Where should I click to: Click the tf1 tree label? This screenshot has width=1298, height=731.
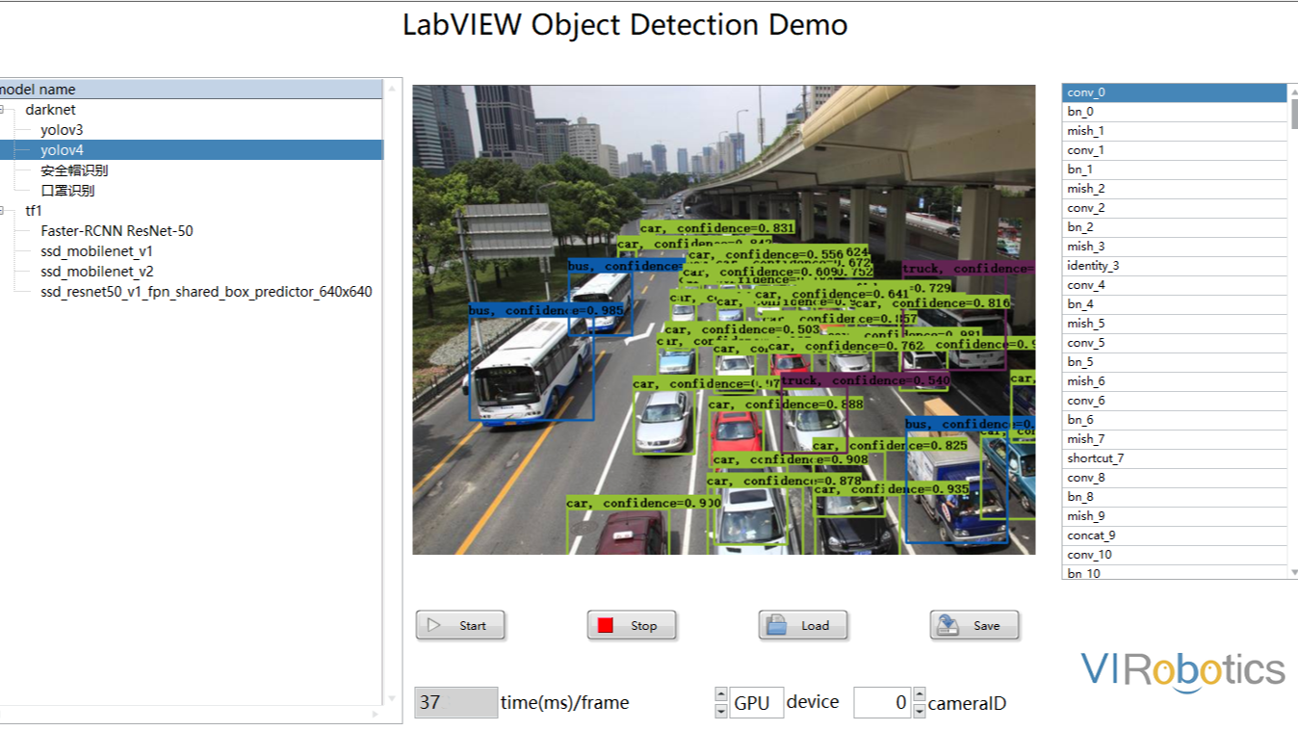pyautogui.click(x=34, y=210)
